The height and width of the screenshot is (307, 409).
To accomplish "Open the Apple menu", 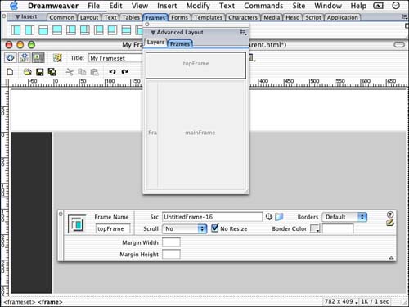I will [x=14, y=6].
